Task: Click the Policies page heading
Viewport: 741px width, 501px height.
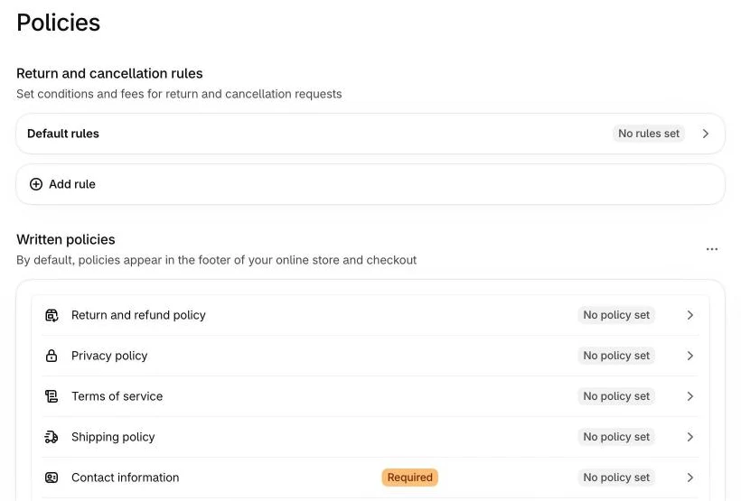Action: [59, 23]
